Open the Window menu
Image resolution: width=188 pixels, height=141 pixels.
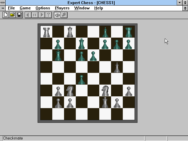click(82, 8)
